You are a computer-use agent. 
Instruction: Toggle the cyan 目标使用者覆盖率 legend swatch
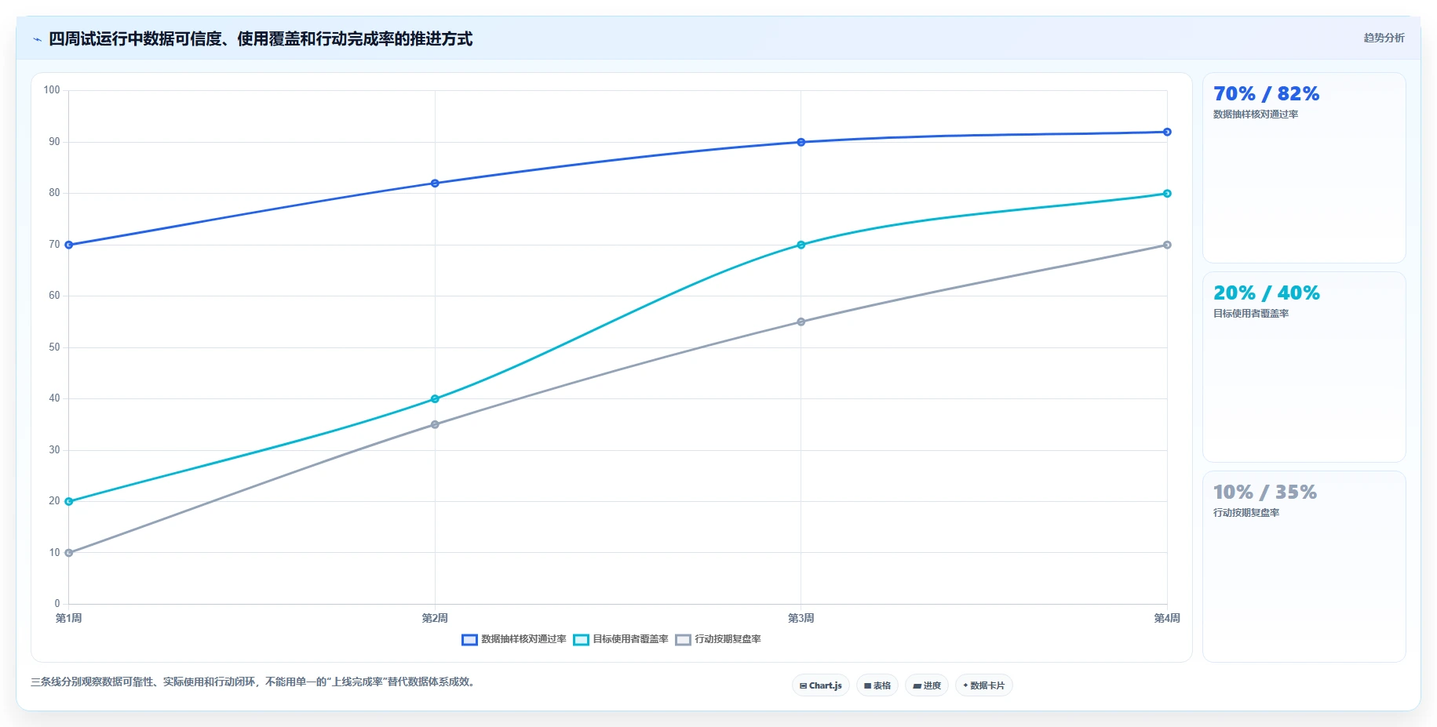pyautogui.click(x=581, y=640)
